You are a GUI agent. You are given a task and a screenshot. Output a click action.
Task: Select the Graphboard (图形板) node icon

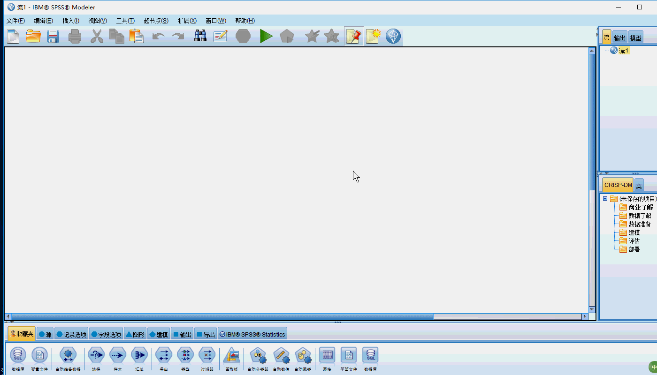pos(232,356)
